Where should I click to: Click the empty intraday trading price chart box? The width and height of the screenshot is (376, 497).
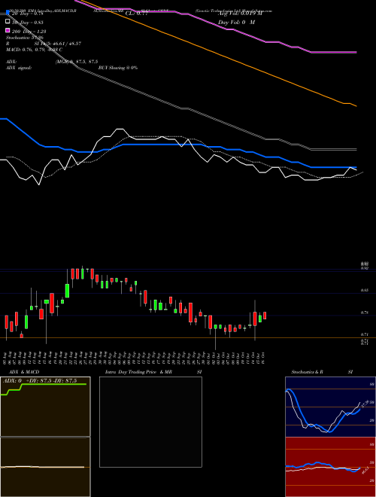150,422
